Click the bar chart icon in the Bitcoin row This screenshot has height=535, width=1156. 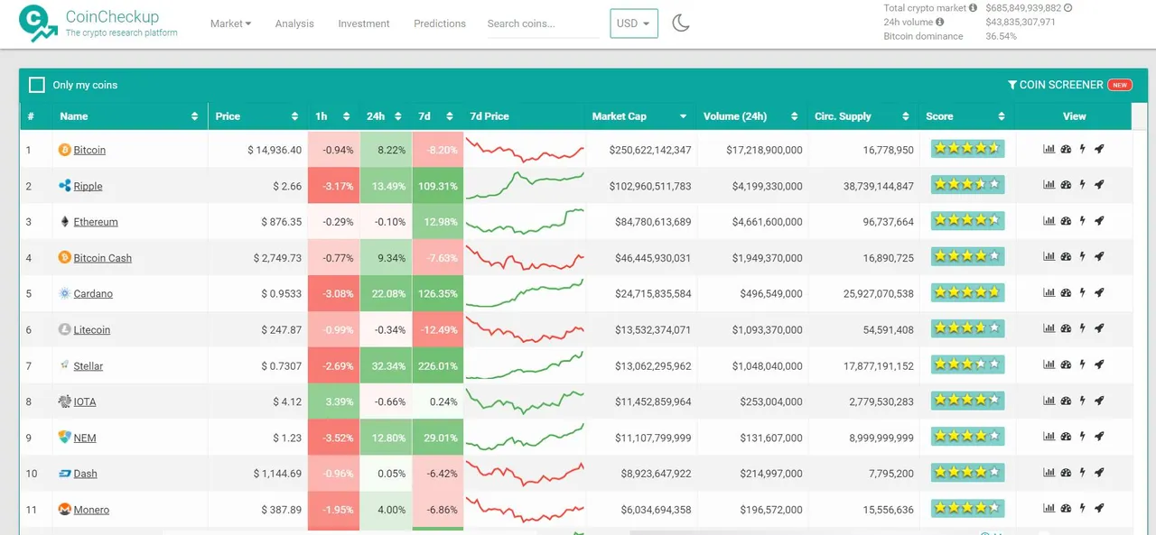point(1049,149)
